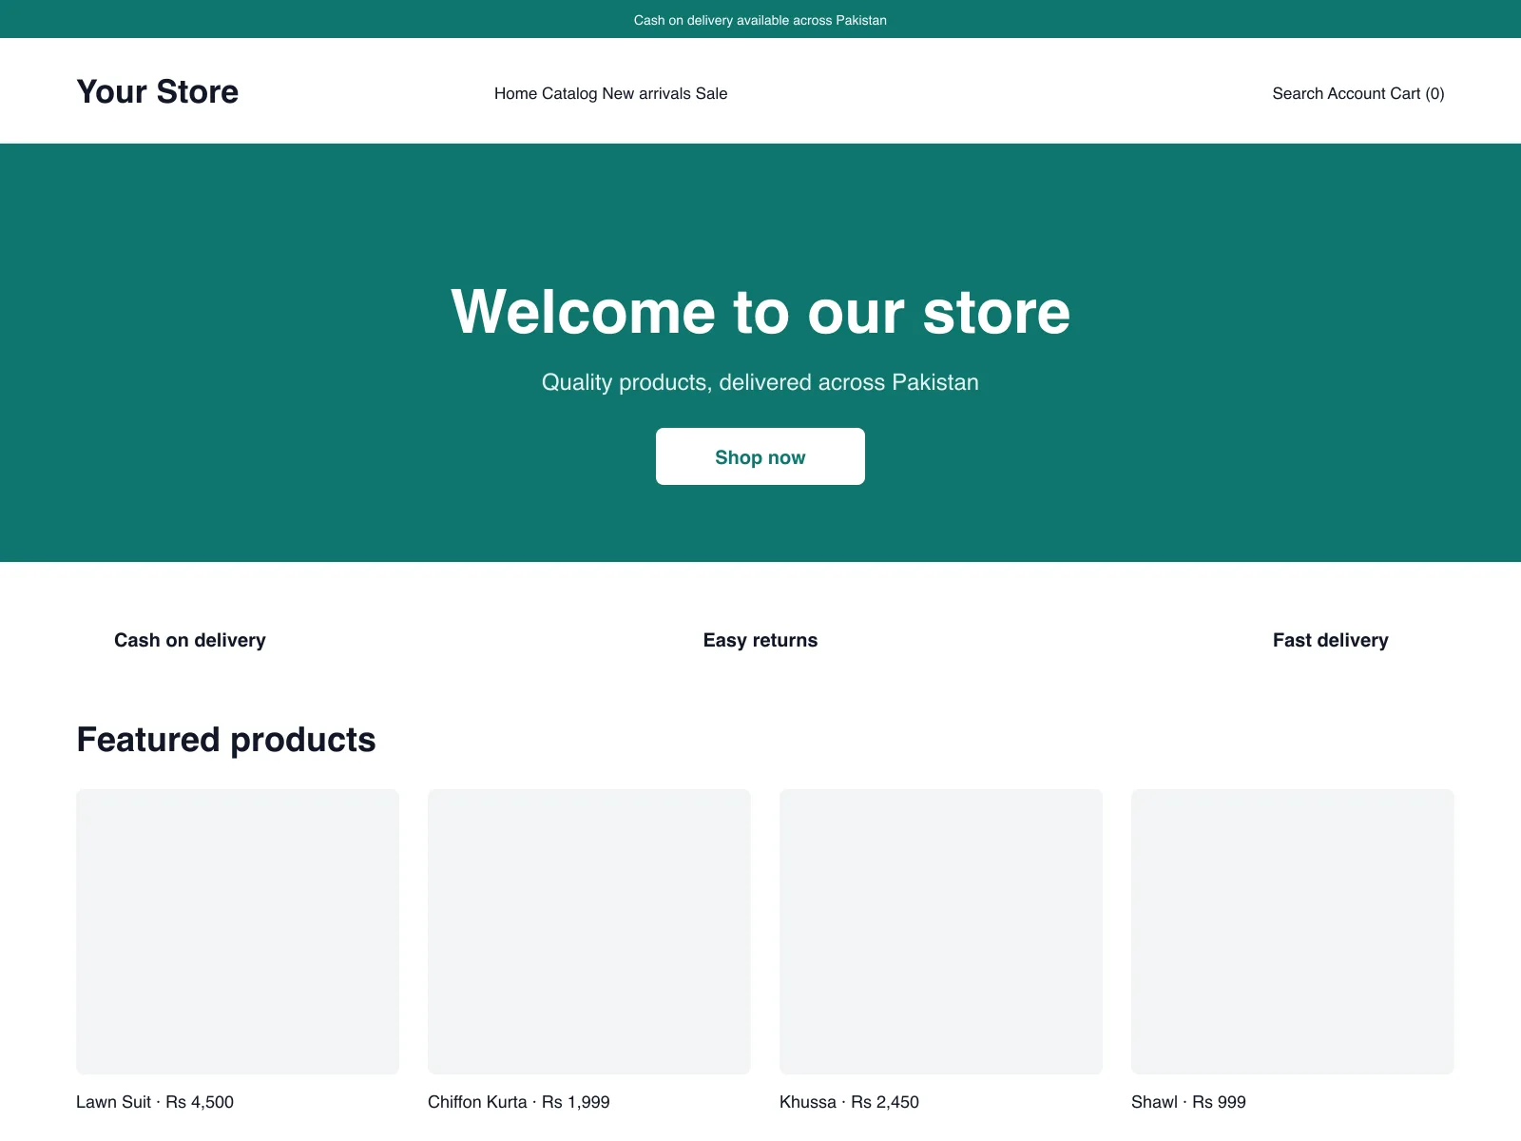Click the 'Khussa · Rs 2,450' label
Image resolution: width=1521 pixels, height=1141 pixels.
[849, 1102]
